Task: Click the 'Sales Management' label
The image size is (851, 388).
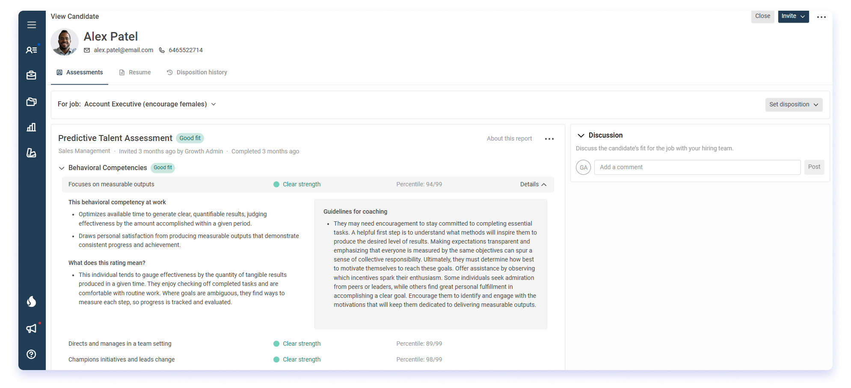Action: 84,151
